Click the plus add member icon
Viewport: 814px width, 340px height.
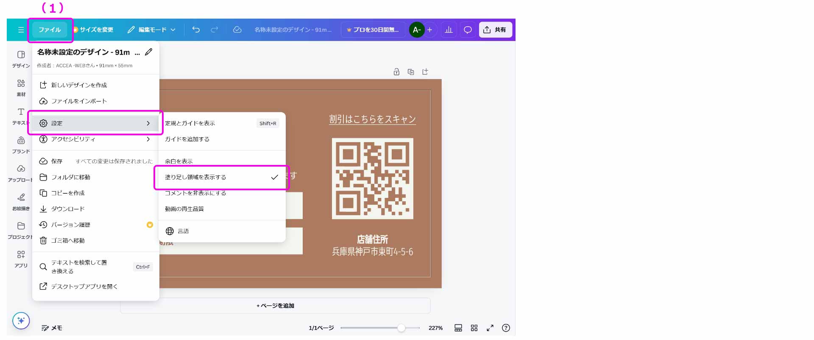[430, 30]
